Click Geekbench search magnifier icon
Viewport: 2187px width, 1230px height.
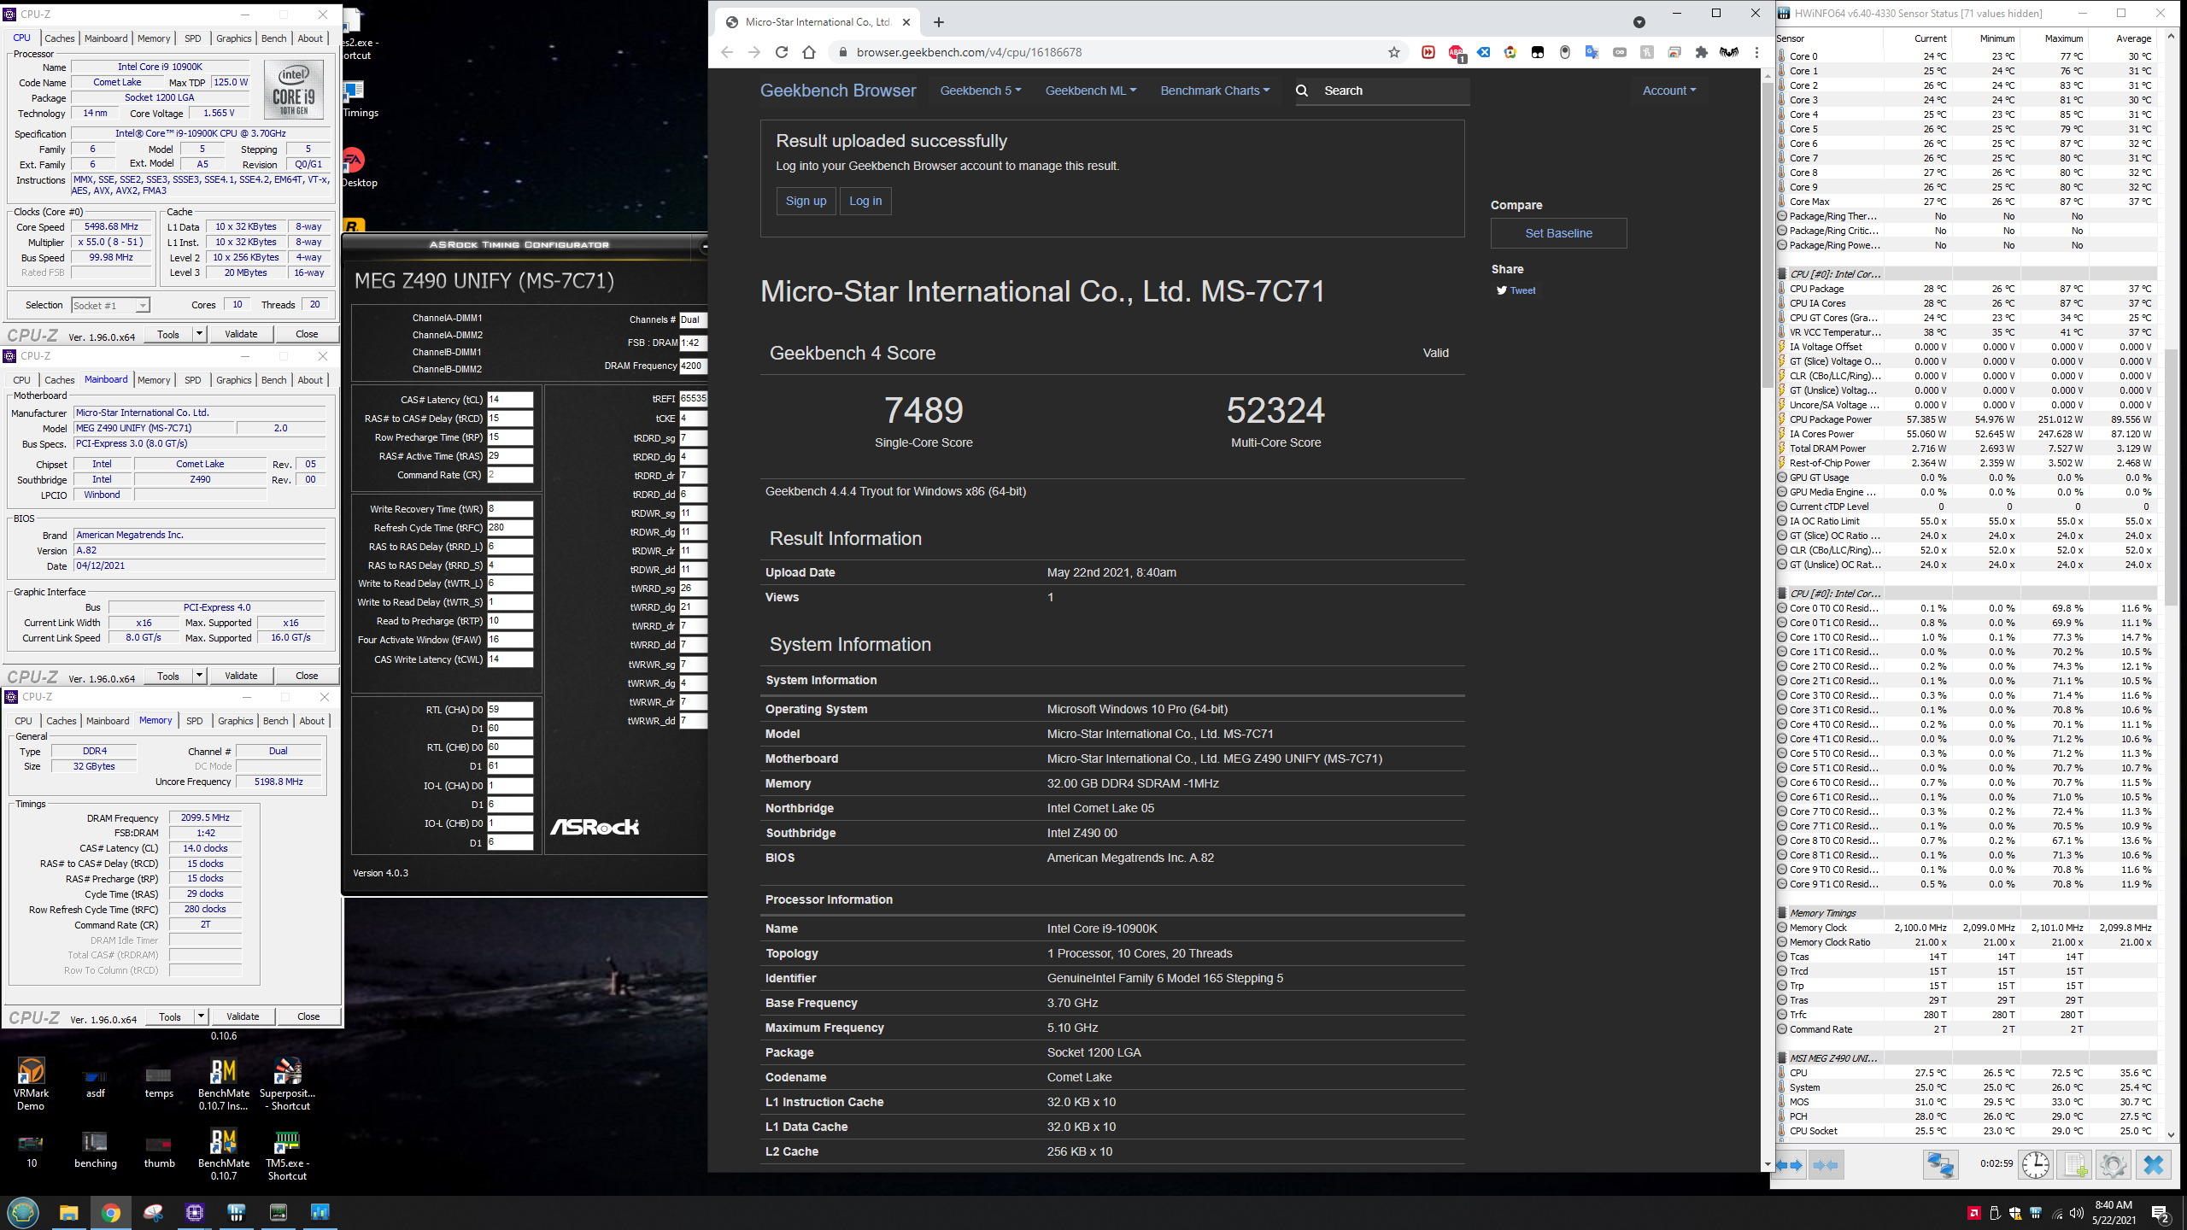pos(1302,91)
